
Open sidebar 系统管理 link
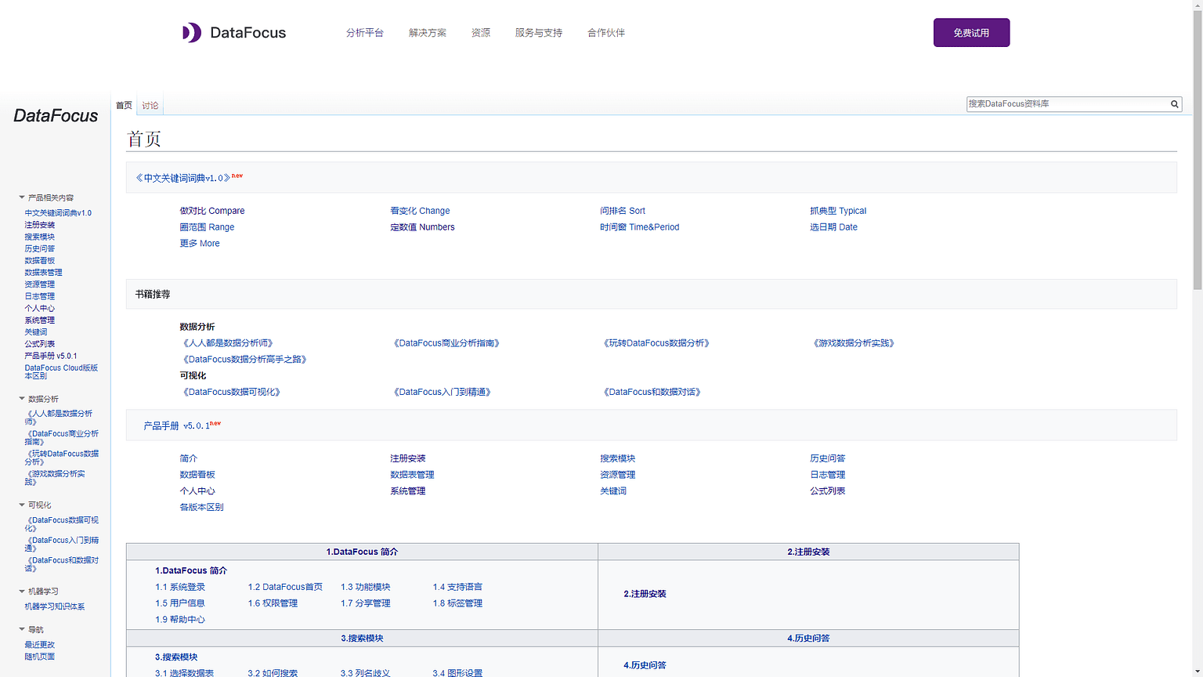39,320
